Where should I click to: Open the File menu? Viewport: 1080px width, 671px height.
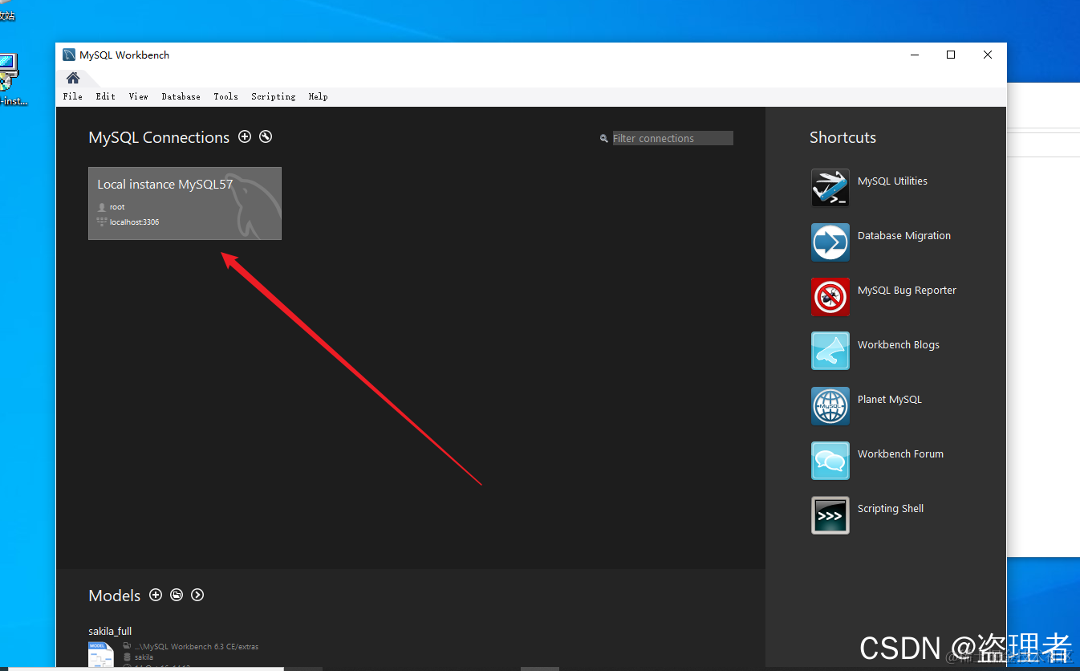tap(72, 96)
